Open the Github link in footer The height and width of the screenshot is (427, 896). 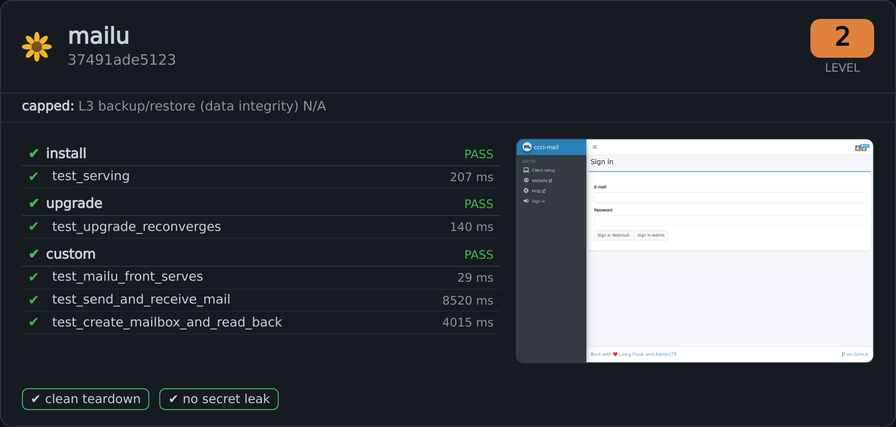861,354
